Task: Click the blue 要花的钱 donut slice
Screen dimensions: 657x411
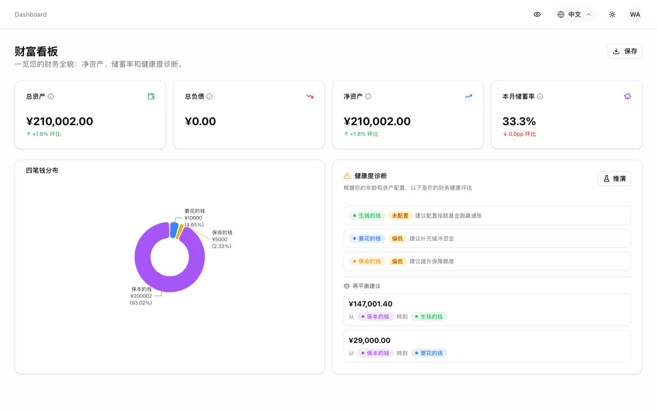Action: click(x=174, y=230)
